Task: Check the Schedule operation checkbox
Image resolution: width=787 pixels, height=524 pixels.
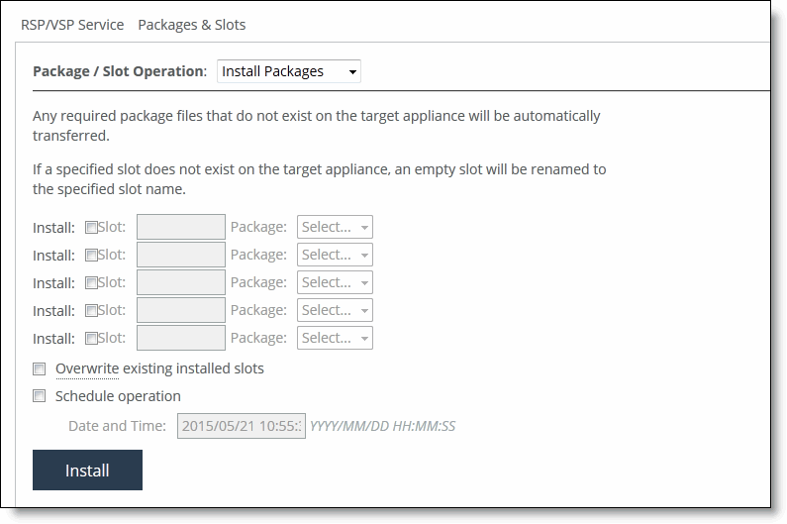Action: click(40, 396)
